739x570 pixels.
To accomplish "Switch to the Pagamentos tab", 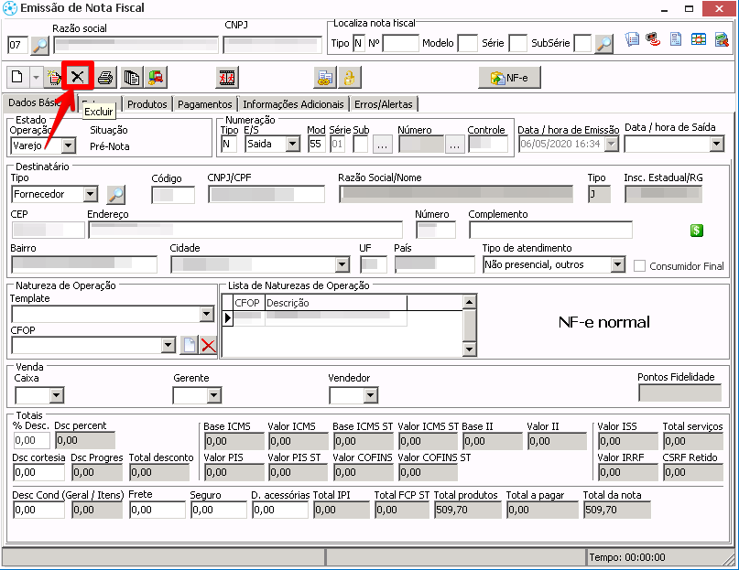I will (205, 104).
